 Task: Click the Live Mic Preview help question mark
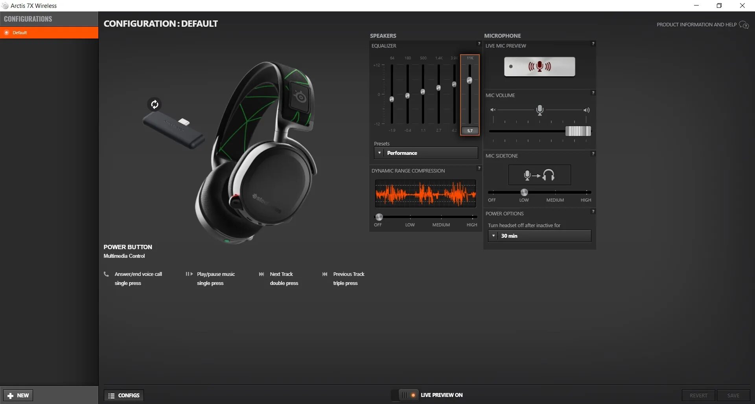593,44
